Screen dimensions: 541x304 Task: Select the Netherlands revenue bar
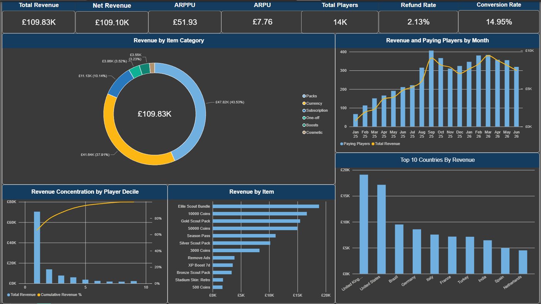coord(523,262)
